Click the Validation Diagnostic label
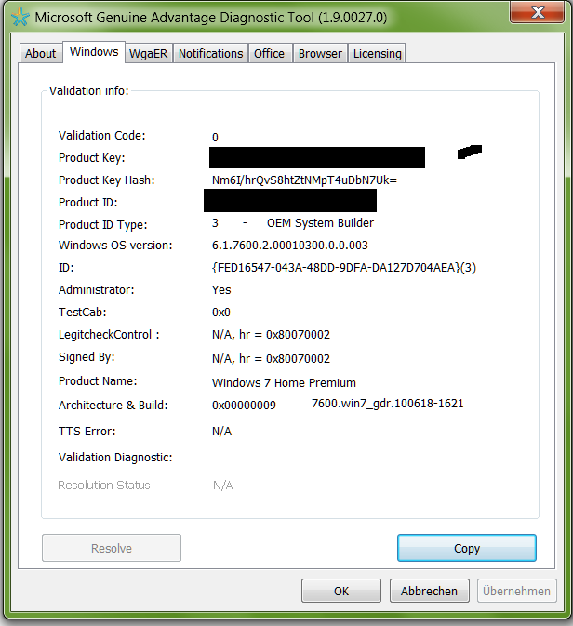 pos(115,457)
